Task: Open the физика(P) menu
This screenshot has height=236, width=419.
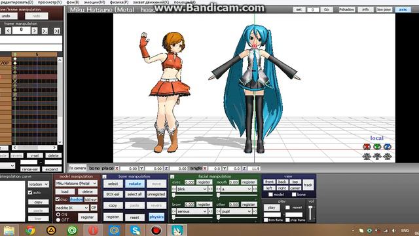Action: point(119,2)
